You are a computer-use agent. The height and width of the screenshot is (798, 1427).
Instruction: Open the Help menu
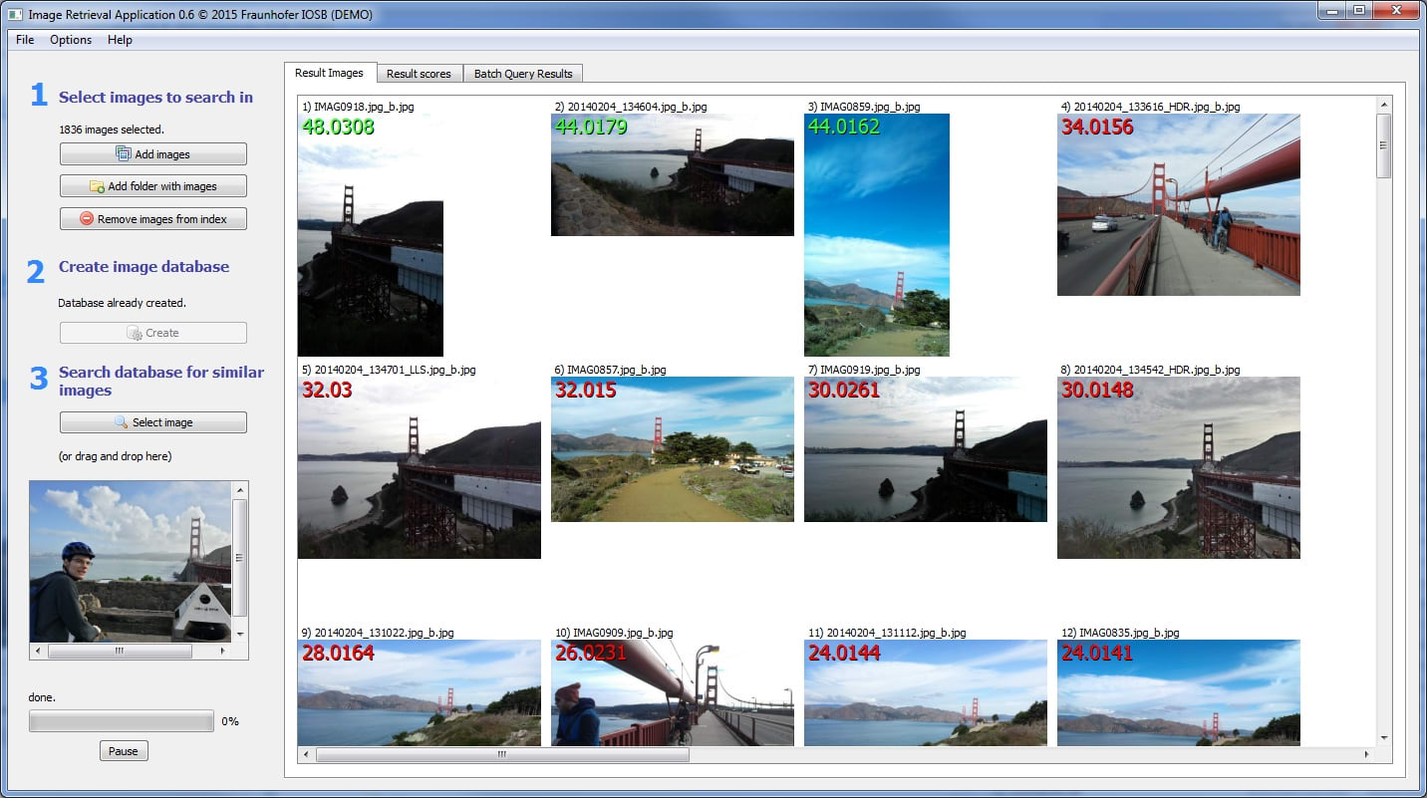[x=120, y=40]
